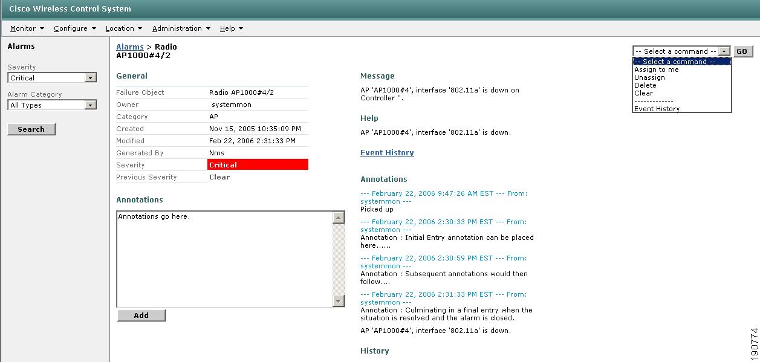The width and height of the screenshot is (760, 362).
Task: Choose highlighted Select a command option
Action: pos(682,62)
